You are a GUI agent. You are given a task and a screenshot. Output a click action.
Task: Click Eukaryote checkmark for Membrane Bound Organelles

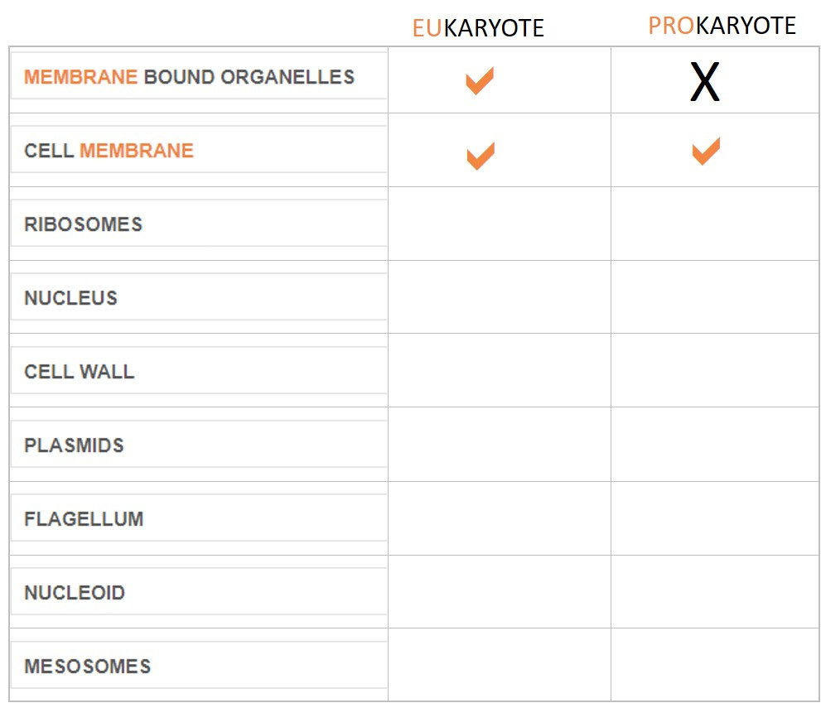(x=479, y=81)
